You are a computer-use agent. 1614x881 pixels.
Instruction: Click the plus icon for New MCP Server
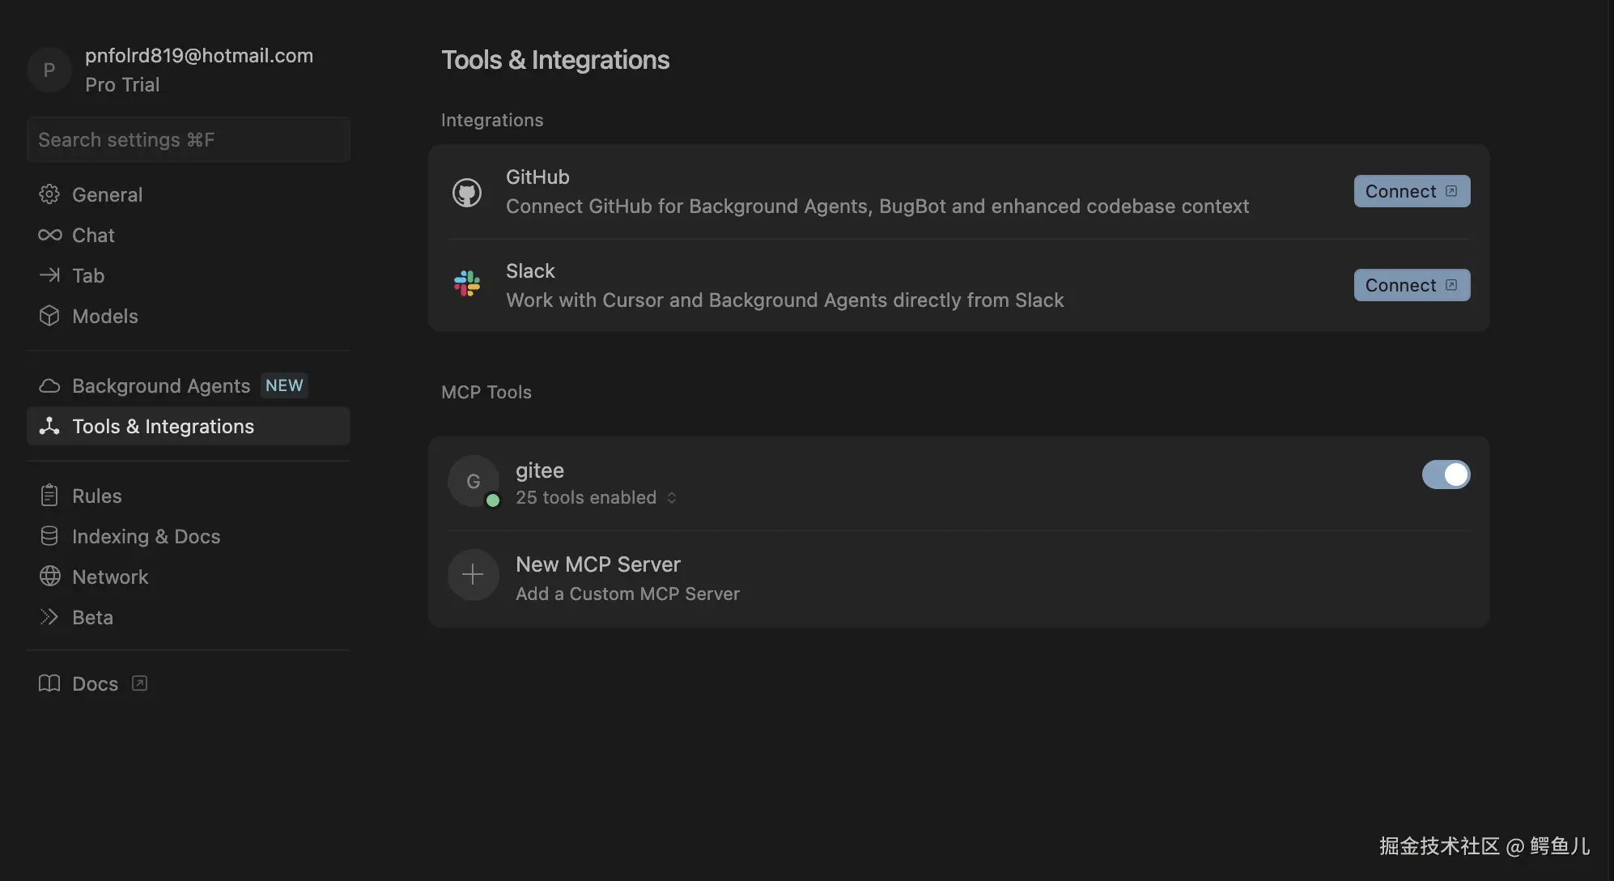tap(473, 575)
